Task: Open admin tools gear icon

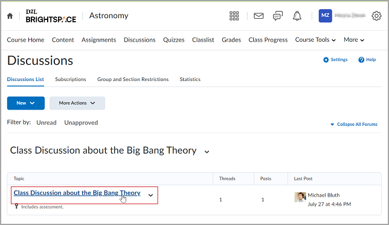Action: 376,16
